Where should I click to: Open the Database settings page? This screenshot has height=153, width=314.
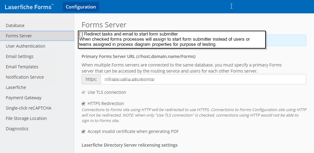point(15,25)
